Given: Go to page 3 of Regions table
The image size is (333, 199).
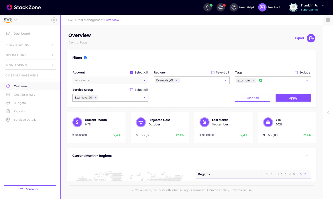Looking at the screenshot, I should tap(286, 174).
